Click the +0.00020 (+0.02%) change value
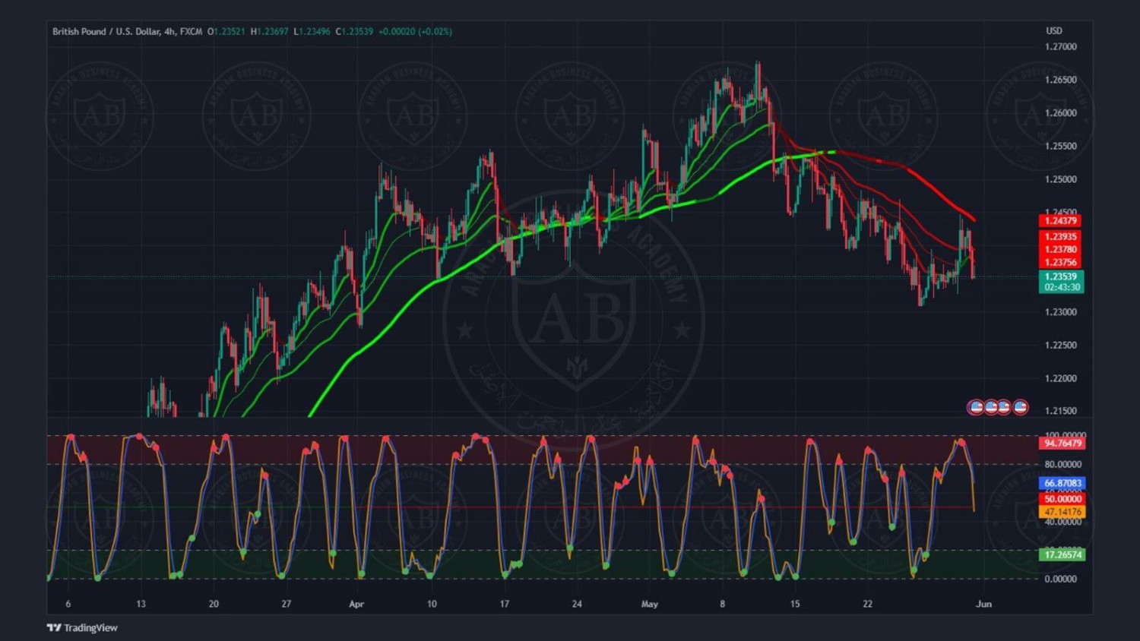This screenshot has height=641, width=1140. pos(415,31)
